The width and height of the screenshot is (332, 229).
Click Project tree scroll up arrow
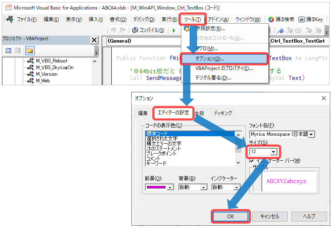pos(95,61)
